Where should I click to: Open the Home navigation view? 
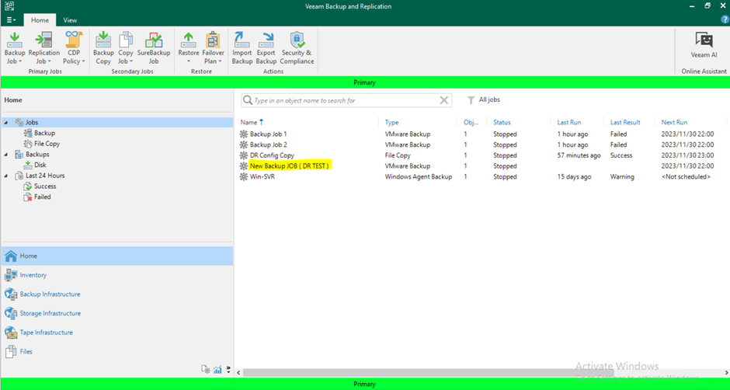pyautogui.click(x=116, y=256)
